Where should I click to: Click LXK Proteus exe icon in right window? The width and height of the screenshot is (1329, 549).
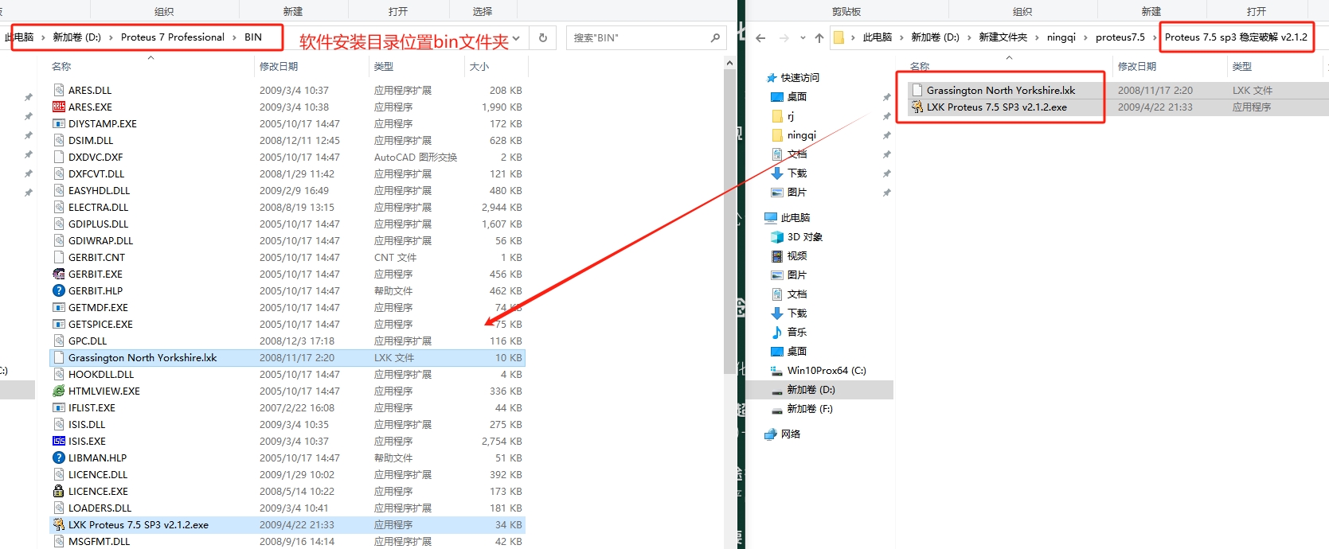tap(917, 107)
